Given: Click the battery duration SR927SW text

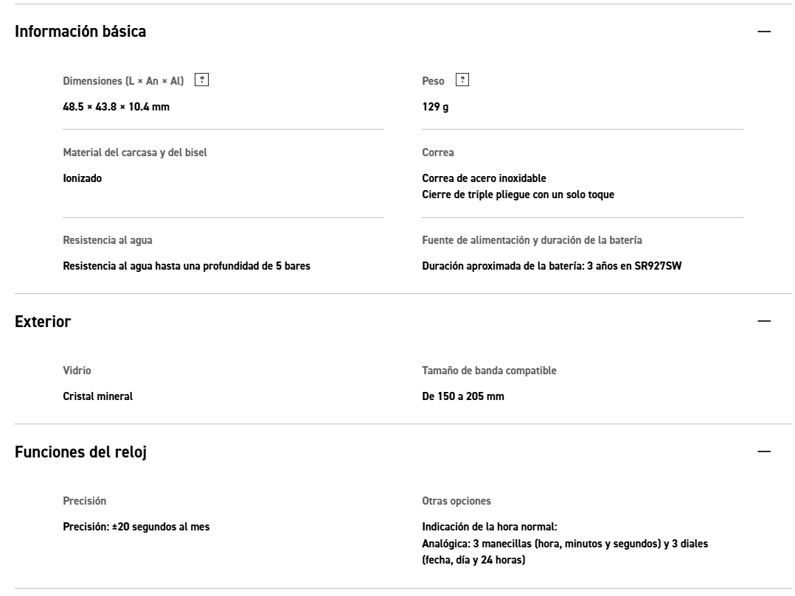Looking at the screenshot, I should 552,266.
